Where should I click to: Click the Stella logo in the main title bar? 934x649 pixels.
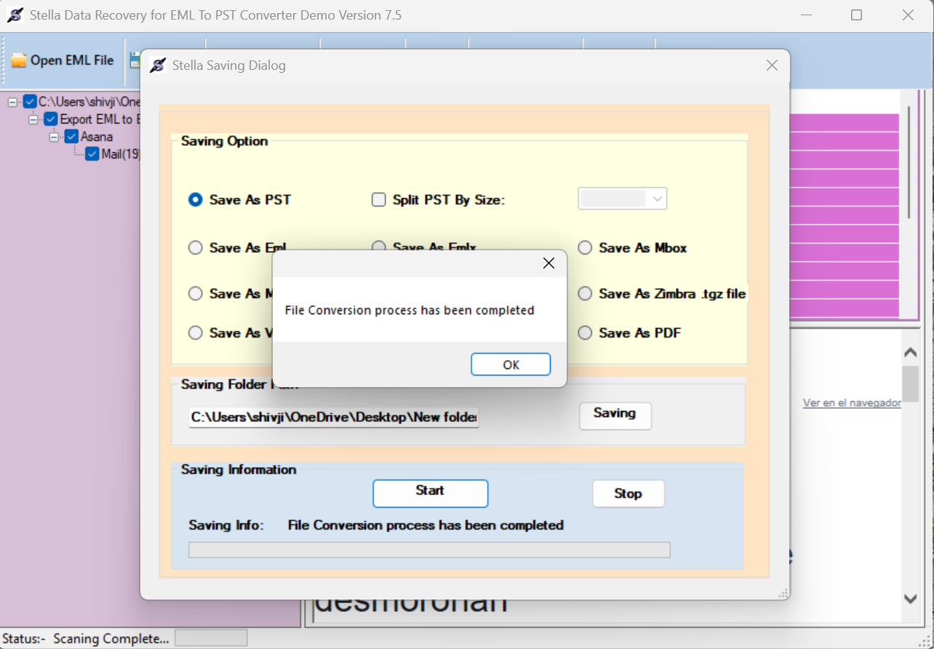pos(15,15)
